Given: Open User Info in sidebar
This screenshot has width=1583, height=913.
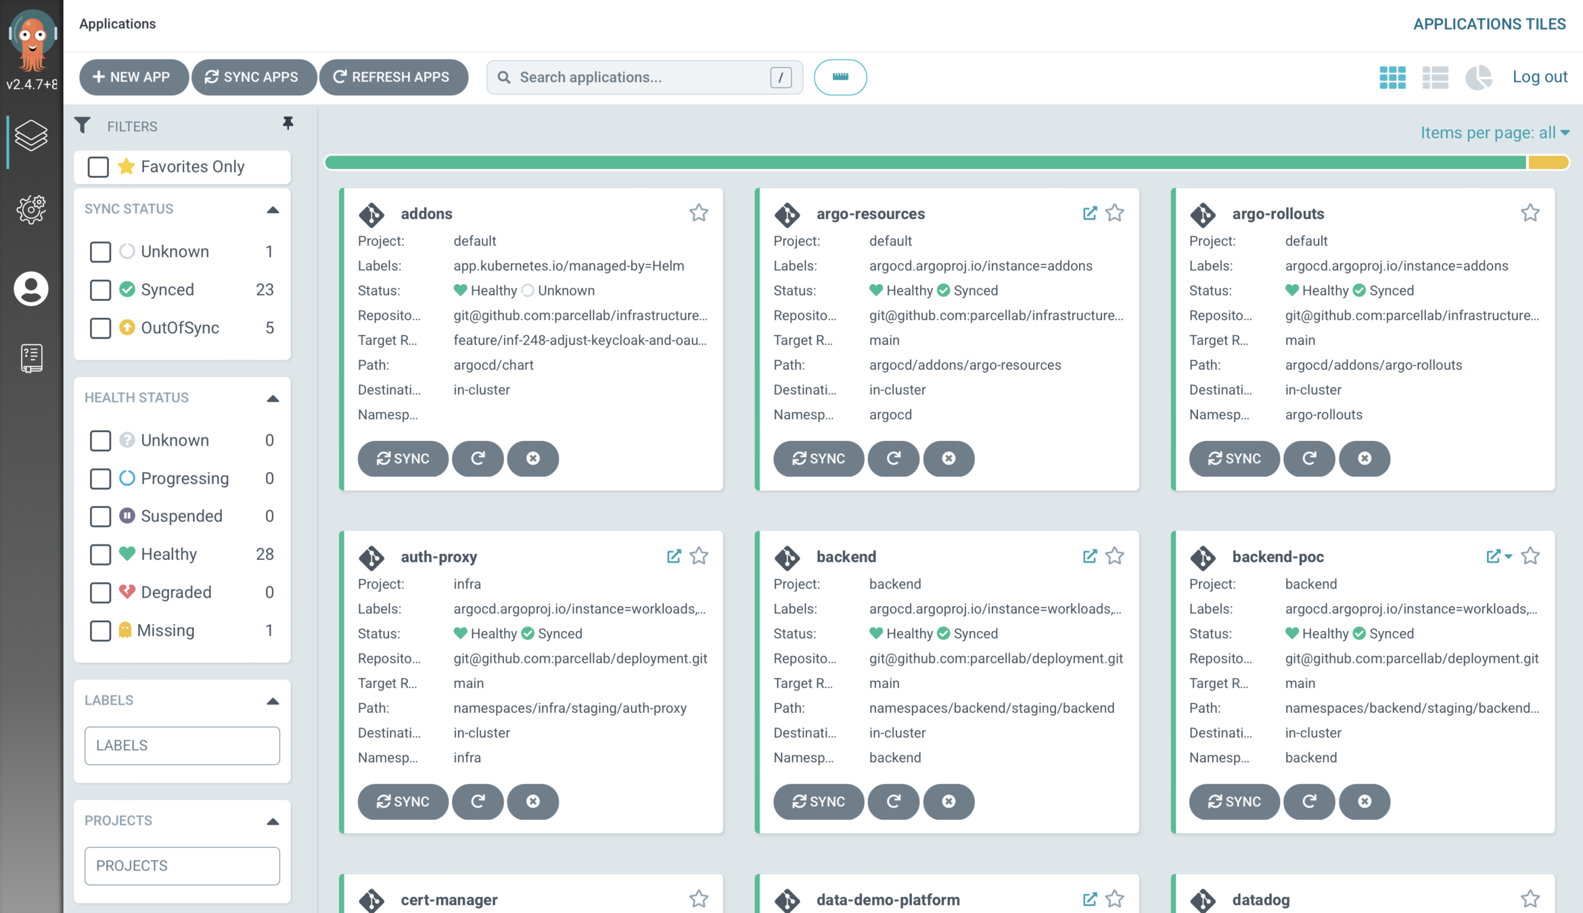Looking at the screenshot, I should coord(31,289).
